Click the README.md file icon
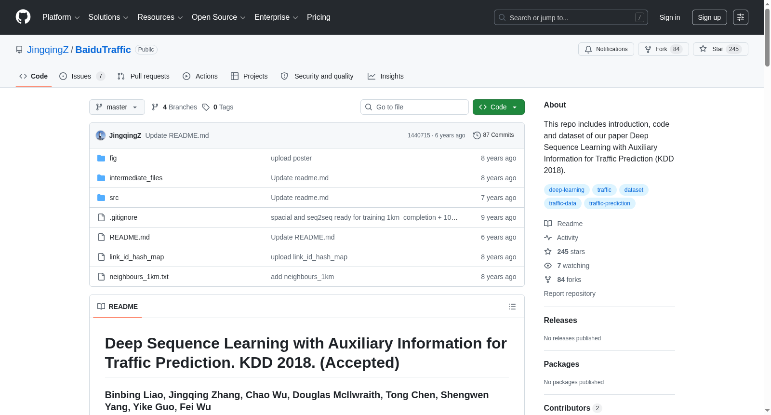Viewport: 771px width, 415px height. [x=101, y=237]
